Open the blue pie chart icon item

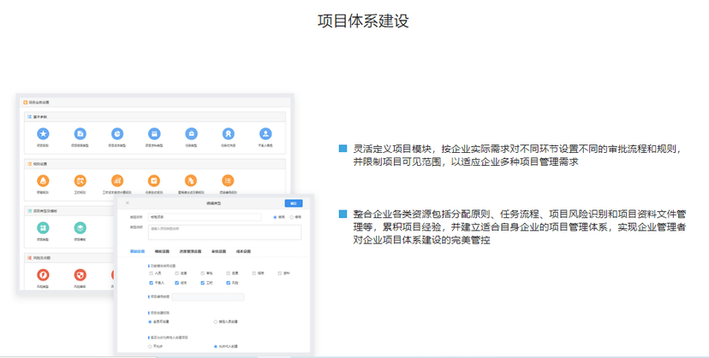(116, 134)
